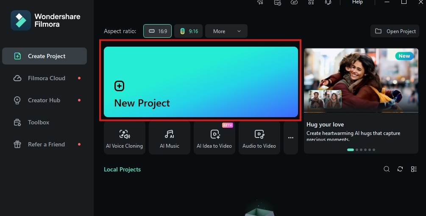Click the Filmora Cloud cloud icon
The height and width of the screenshot is (216, 426).
17,78
